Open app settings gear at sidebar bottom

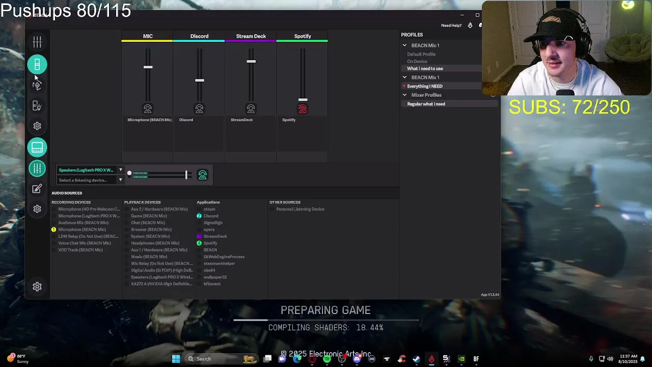click(37, 286)
